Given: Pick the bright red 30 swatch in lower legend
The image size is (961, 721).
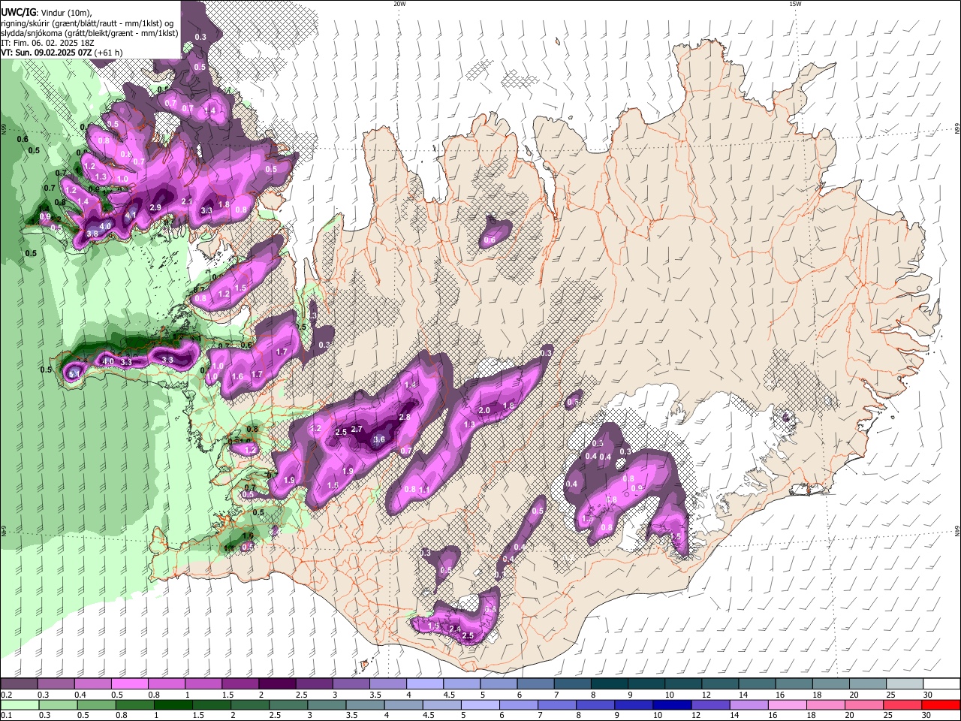Looking at the screenshot, I should [x=941, y=705].
